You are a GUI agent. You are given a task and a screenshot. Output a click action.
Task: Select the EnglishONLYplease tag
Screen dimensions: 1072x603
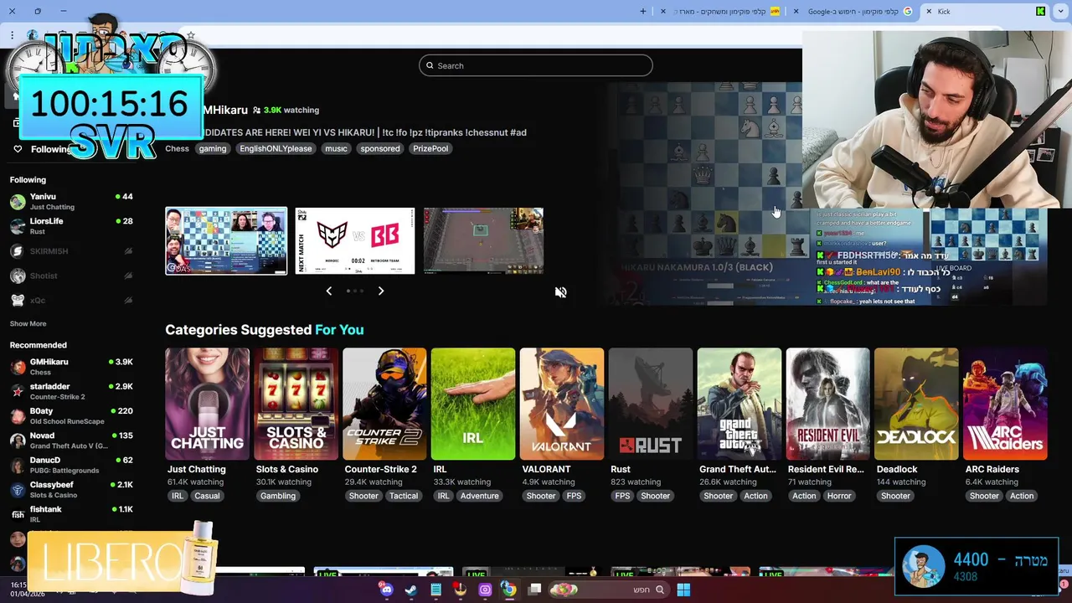tap(276, 148)
